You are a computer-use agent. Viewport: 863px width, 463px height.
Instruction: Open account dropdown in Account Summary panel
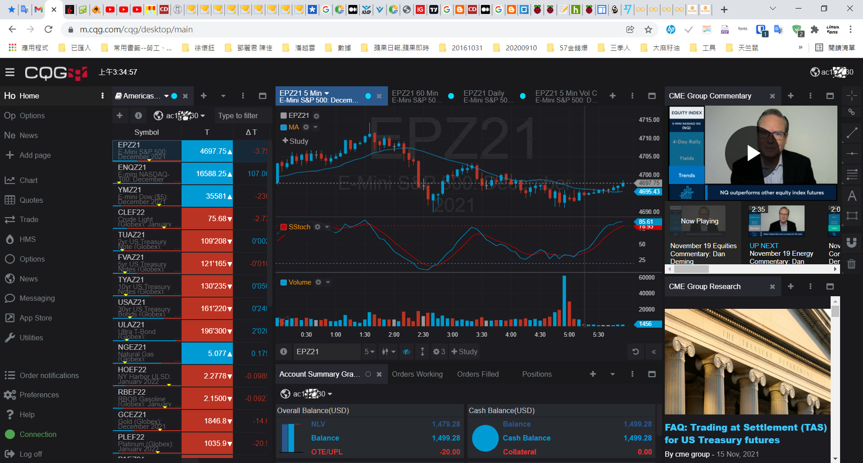pyautogui.click(x=307, y=394)
